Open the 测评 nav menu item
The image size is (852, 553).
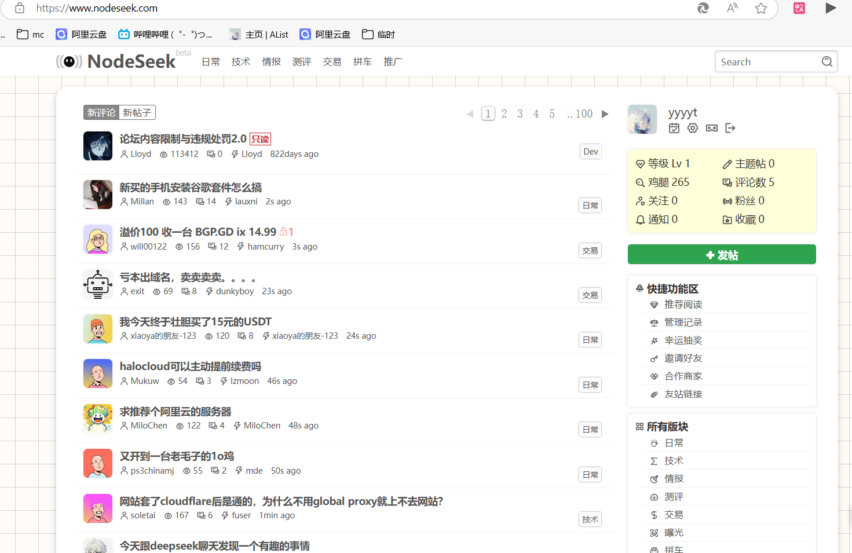pos(302,62)
